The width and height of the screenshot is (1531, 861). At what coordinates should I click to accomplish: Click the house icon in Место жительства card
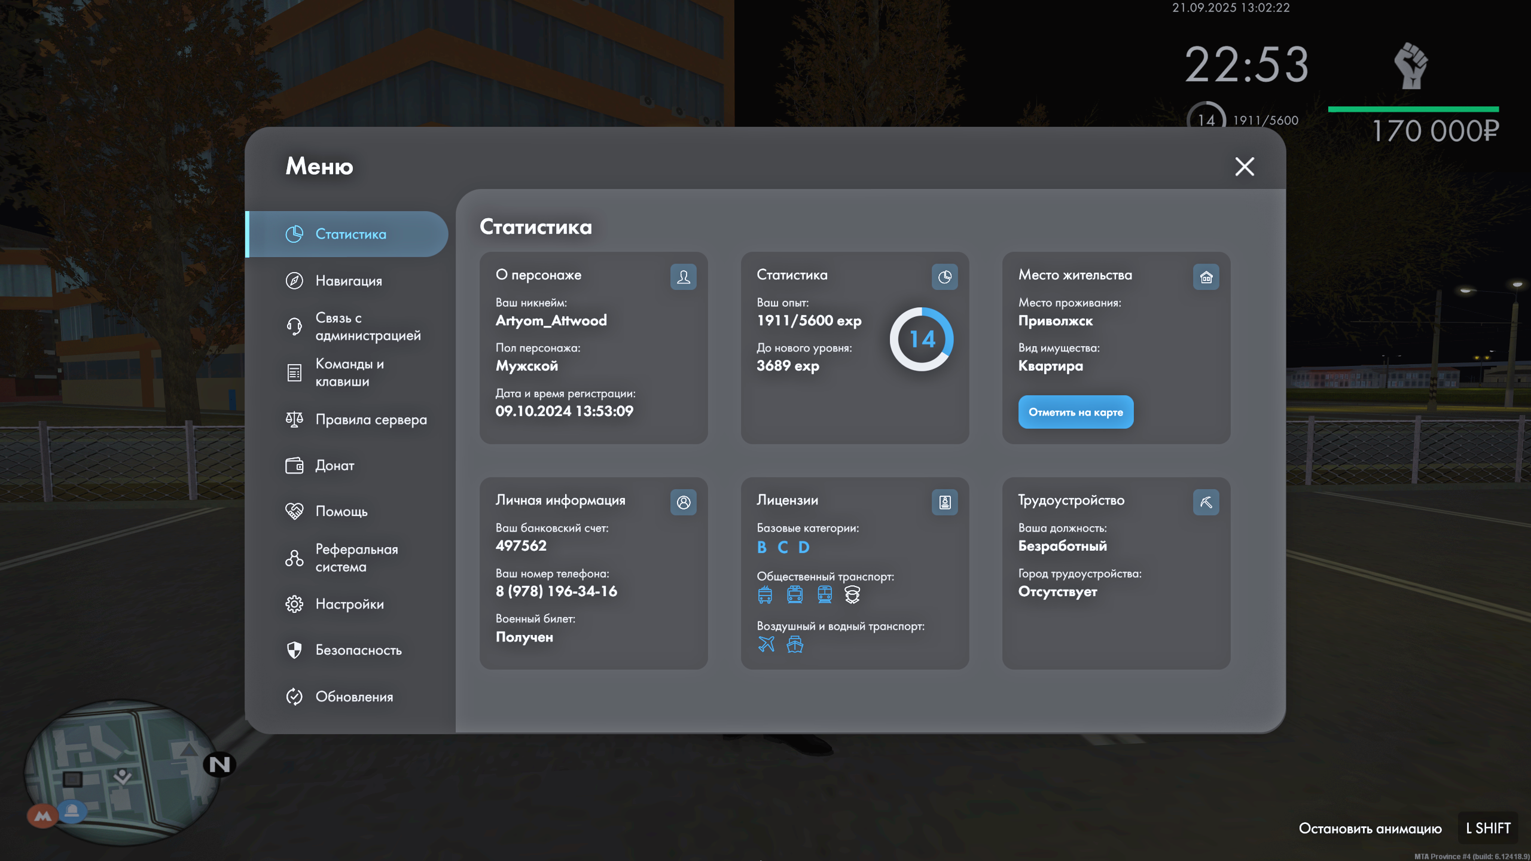point(1206,277)
